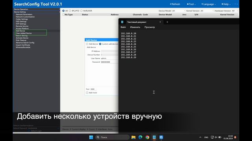Image resolution: width=252 pixels, height=141 pixels.
Task: Open Disk Cleanup in sidebar
Action: pos(21,40)
